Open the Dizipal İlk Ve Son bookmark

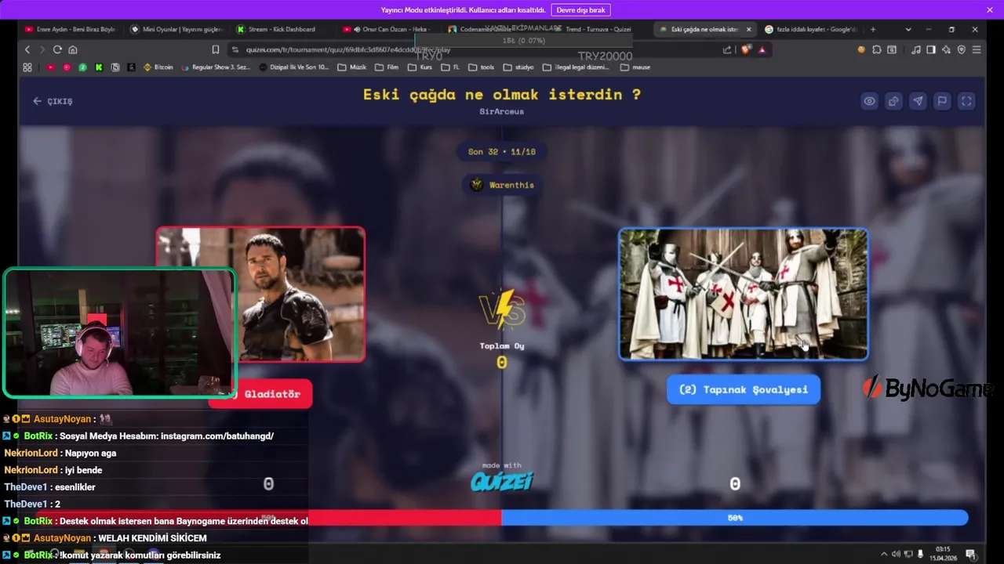click(x=294, y=67)
